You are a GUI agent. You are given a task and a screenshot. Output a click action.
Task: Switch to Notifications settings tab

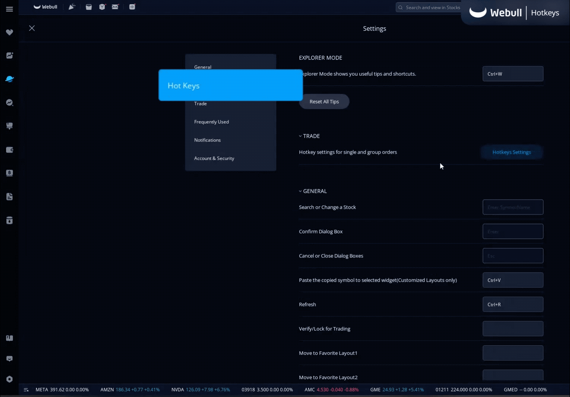coord(207,140)
